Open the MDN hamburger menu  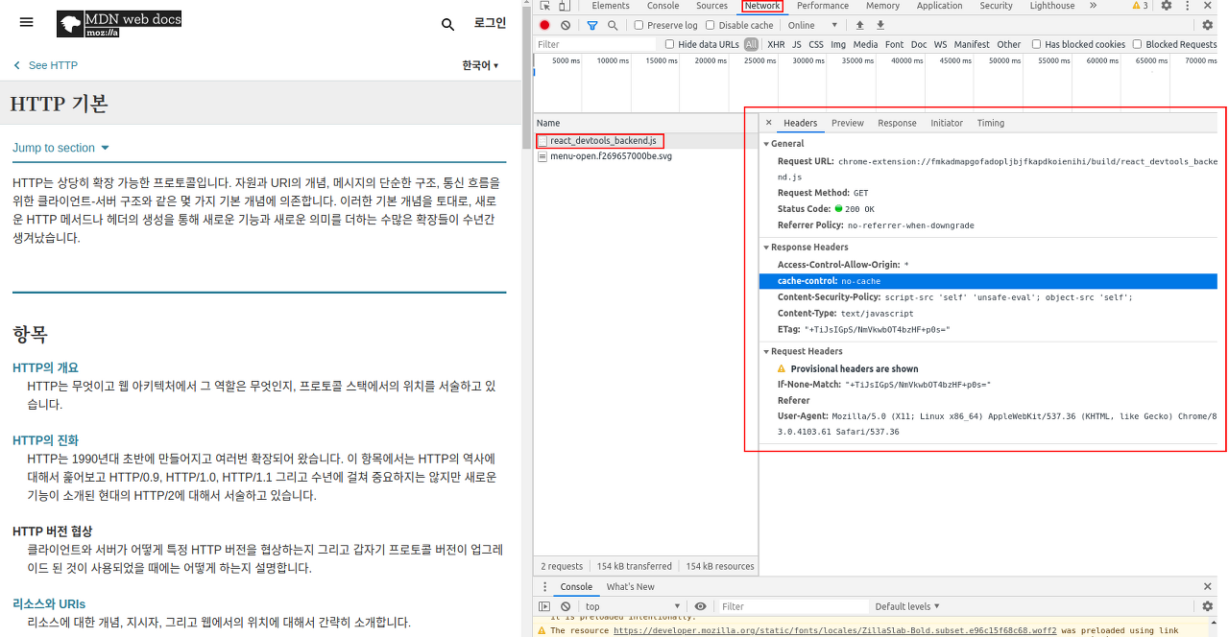pyautogui.click(x=26, y=22)
